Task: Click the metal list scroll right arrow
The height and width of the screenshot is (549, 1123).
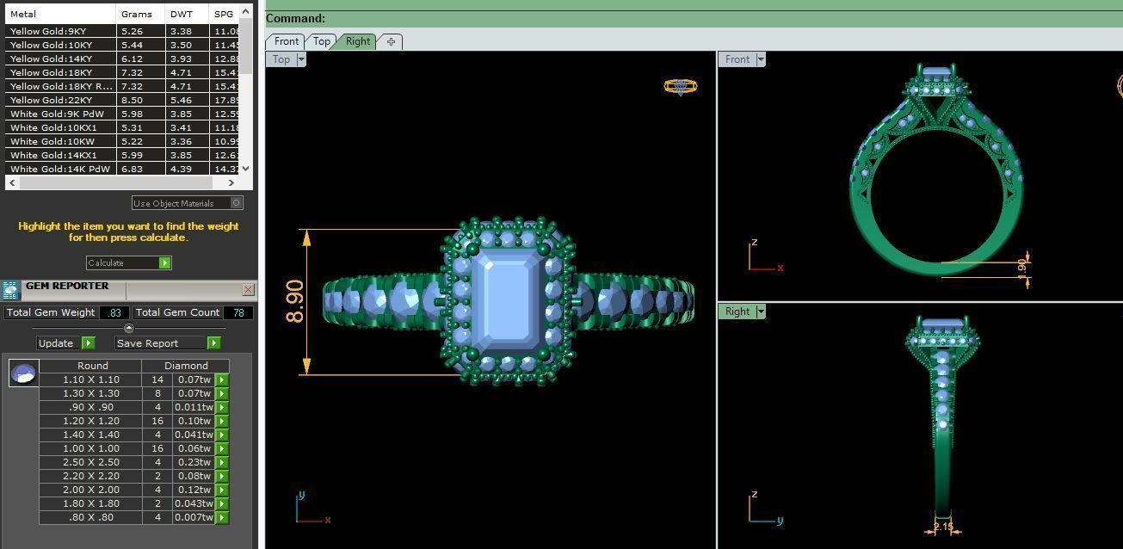Action: click(231, 182)
